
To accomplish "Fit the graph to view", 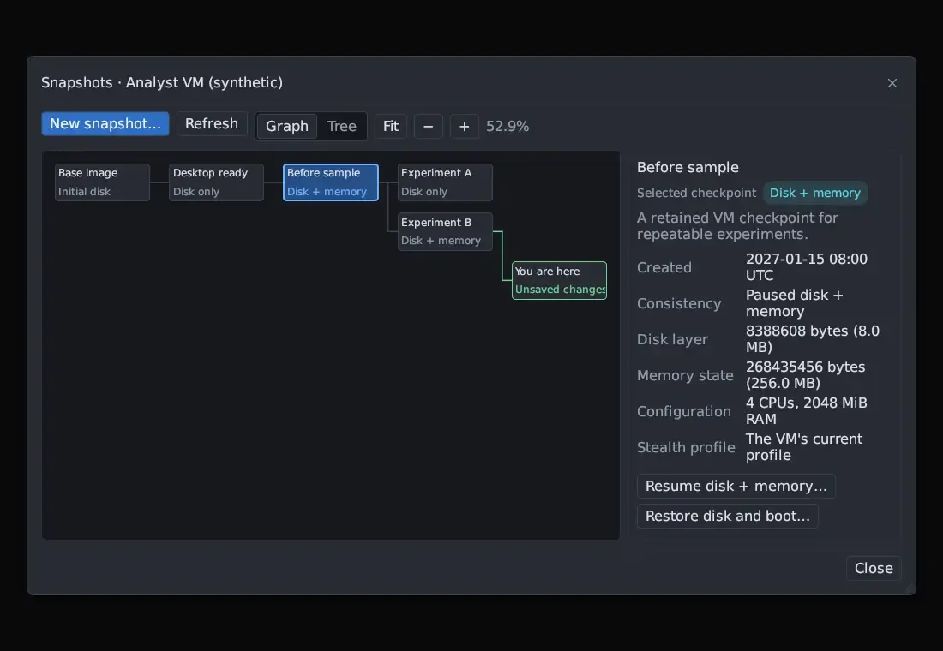I will pos(391,126).
